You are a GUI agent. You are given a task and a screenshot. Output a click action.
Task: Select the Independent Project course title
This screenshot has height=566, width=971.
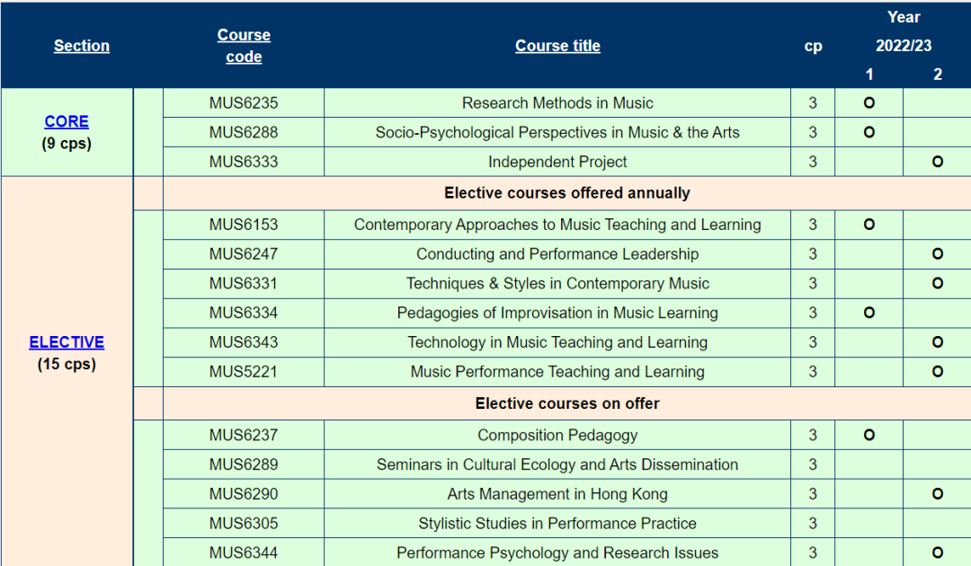coord(557,162)
